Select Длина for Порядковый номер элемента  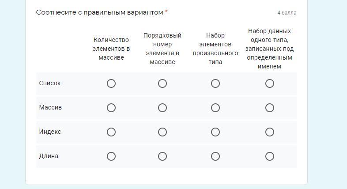tap(162, 156)
